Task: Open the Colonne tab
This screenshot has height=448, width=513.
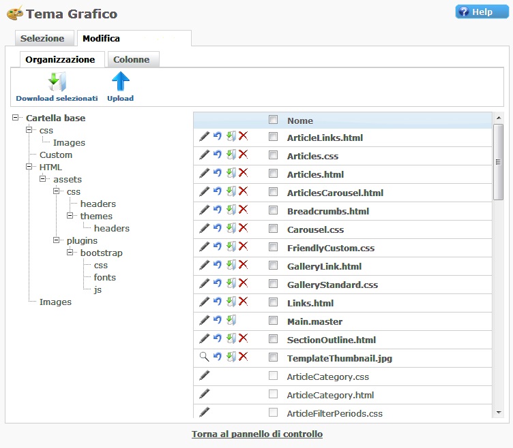Action: click(x=132, y=60)
